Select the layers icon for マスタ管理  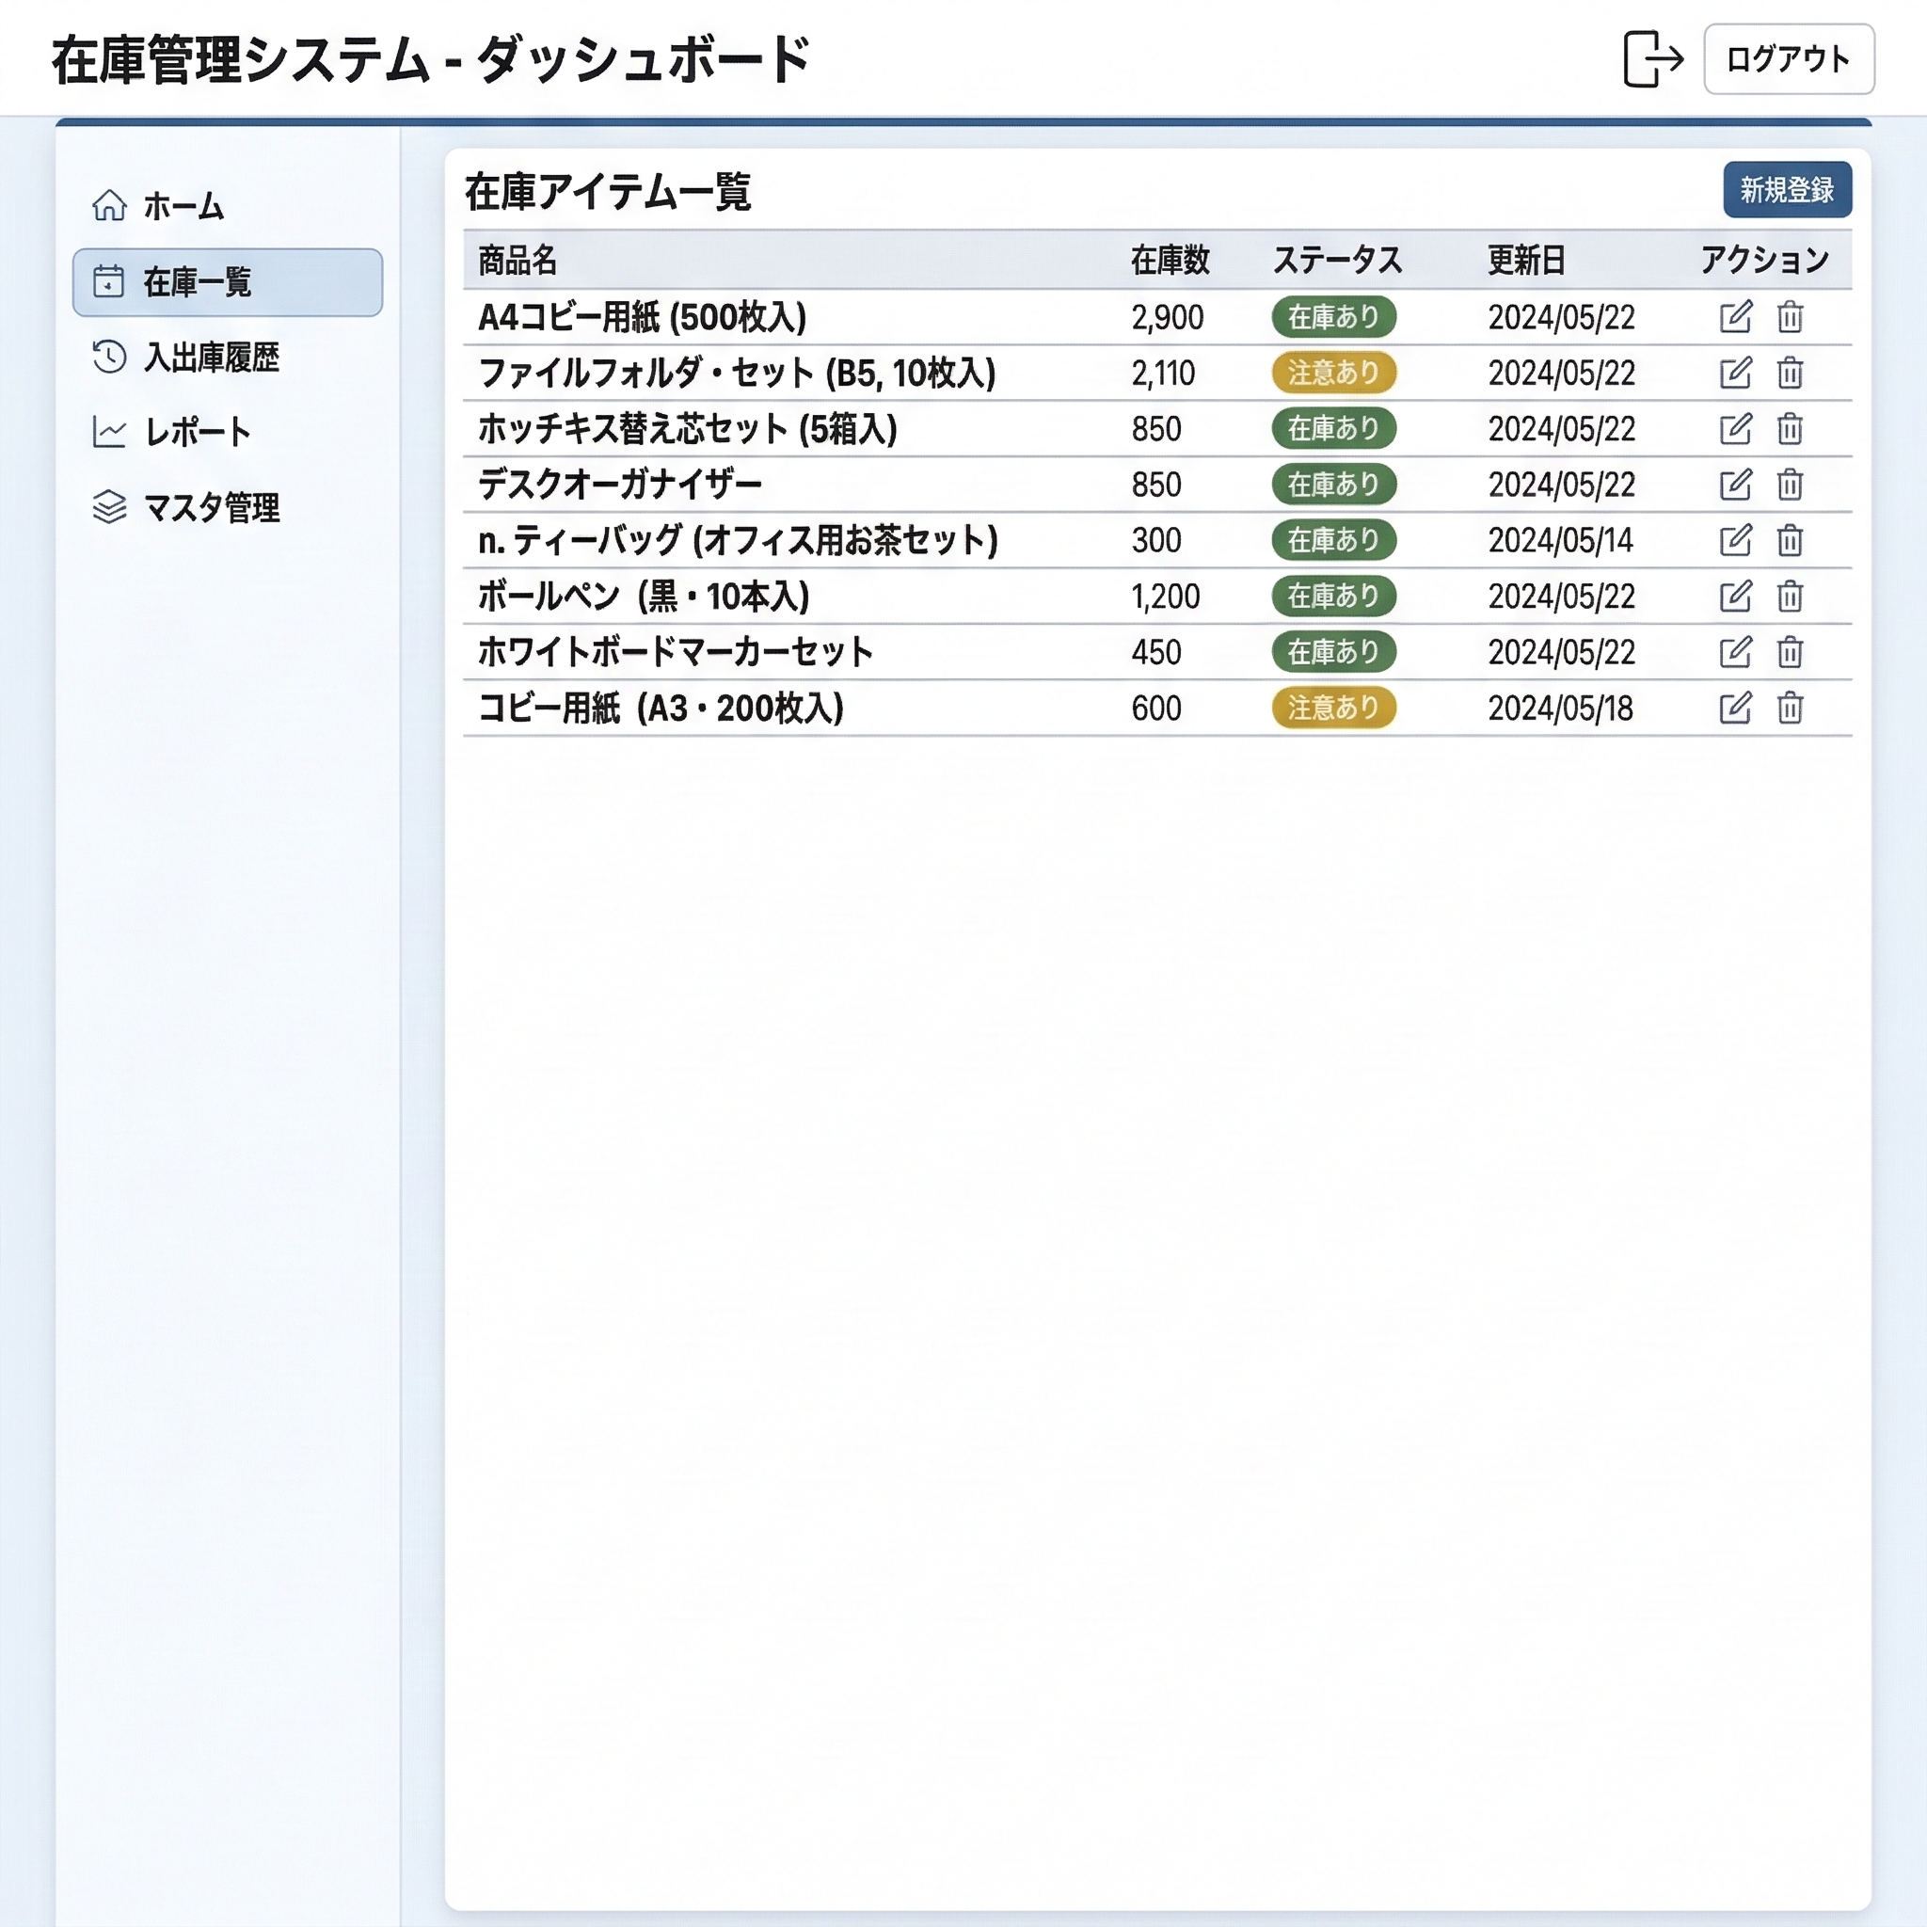(110, 509)
